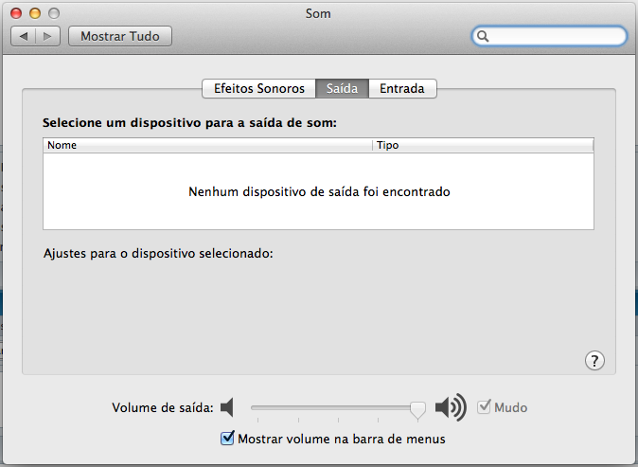Open the Entrada tab
The height and width of the screenshot is (467, 638).
pos(402,88)
